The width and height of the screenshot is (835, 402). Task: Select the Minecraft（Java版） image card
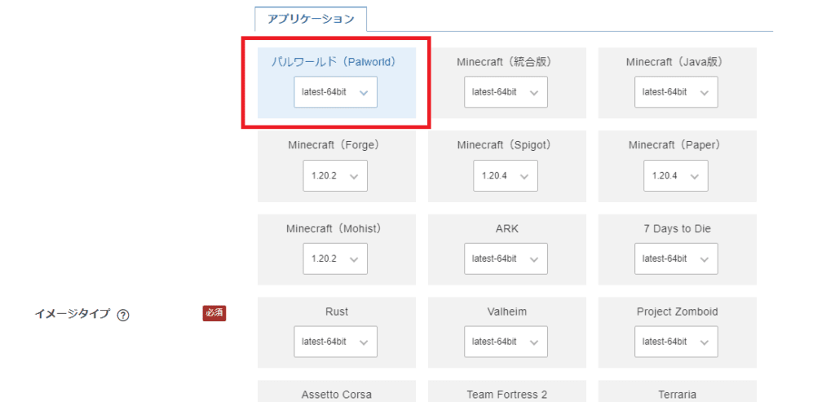click(678, 82)
